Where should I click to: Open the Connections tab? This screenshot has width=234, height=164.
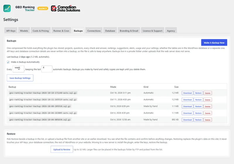pyautogui.click(x=94, y=31)
